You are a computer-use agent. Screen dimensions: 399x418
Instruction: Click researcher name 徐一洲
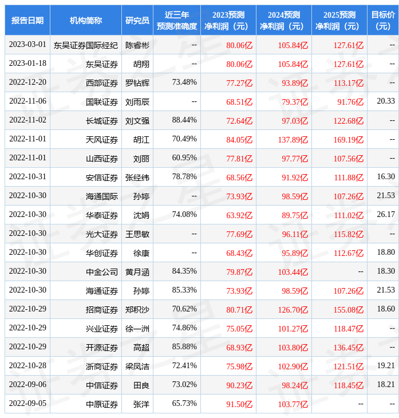pyautogui.click(x=137, y=329)
